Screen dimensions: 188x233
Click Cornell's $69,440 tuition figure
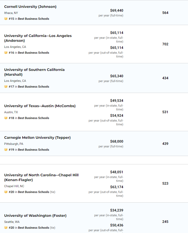point(117,10)
